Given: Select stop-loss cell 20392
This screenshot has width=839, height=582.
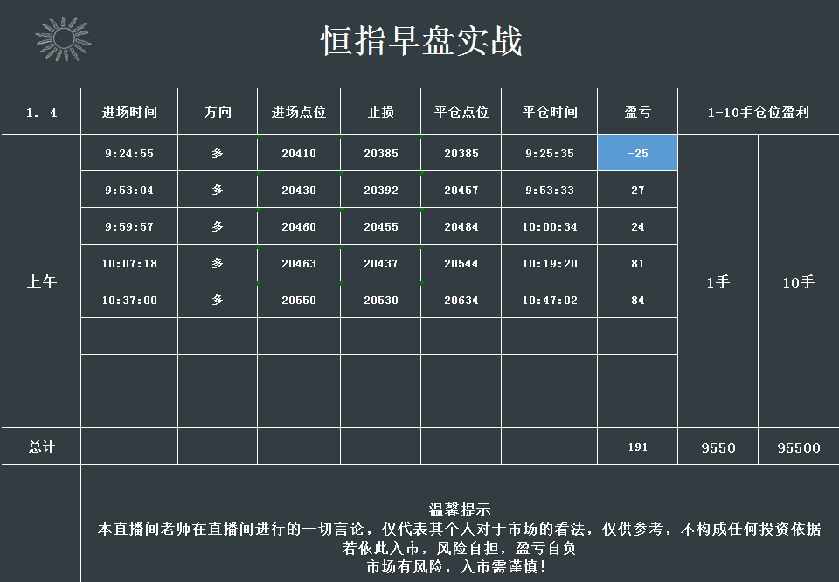Looking at the screenshot, I should [x=380, y=190].
